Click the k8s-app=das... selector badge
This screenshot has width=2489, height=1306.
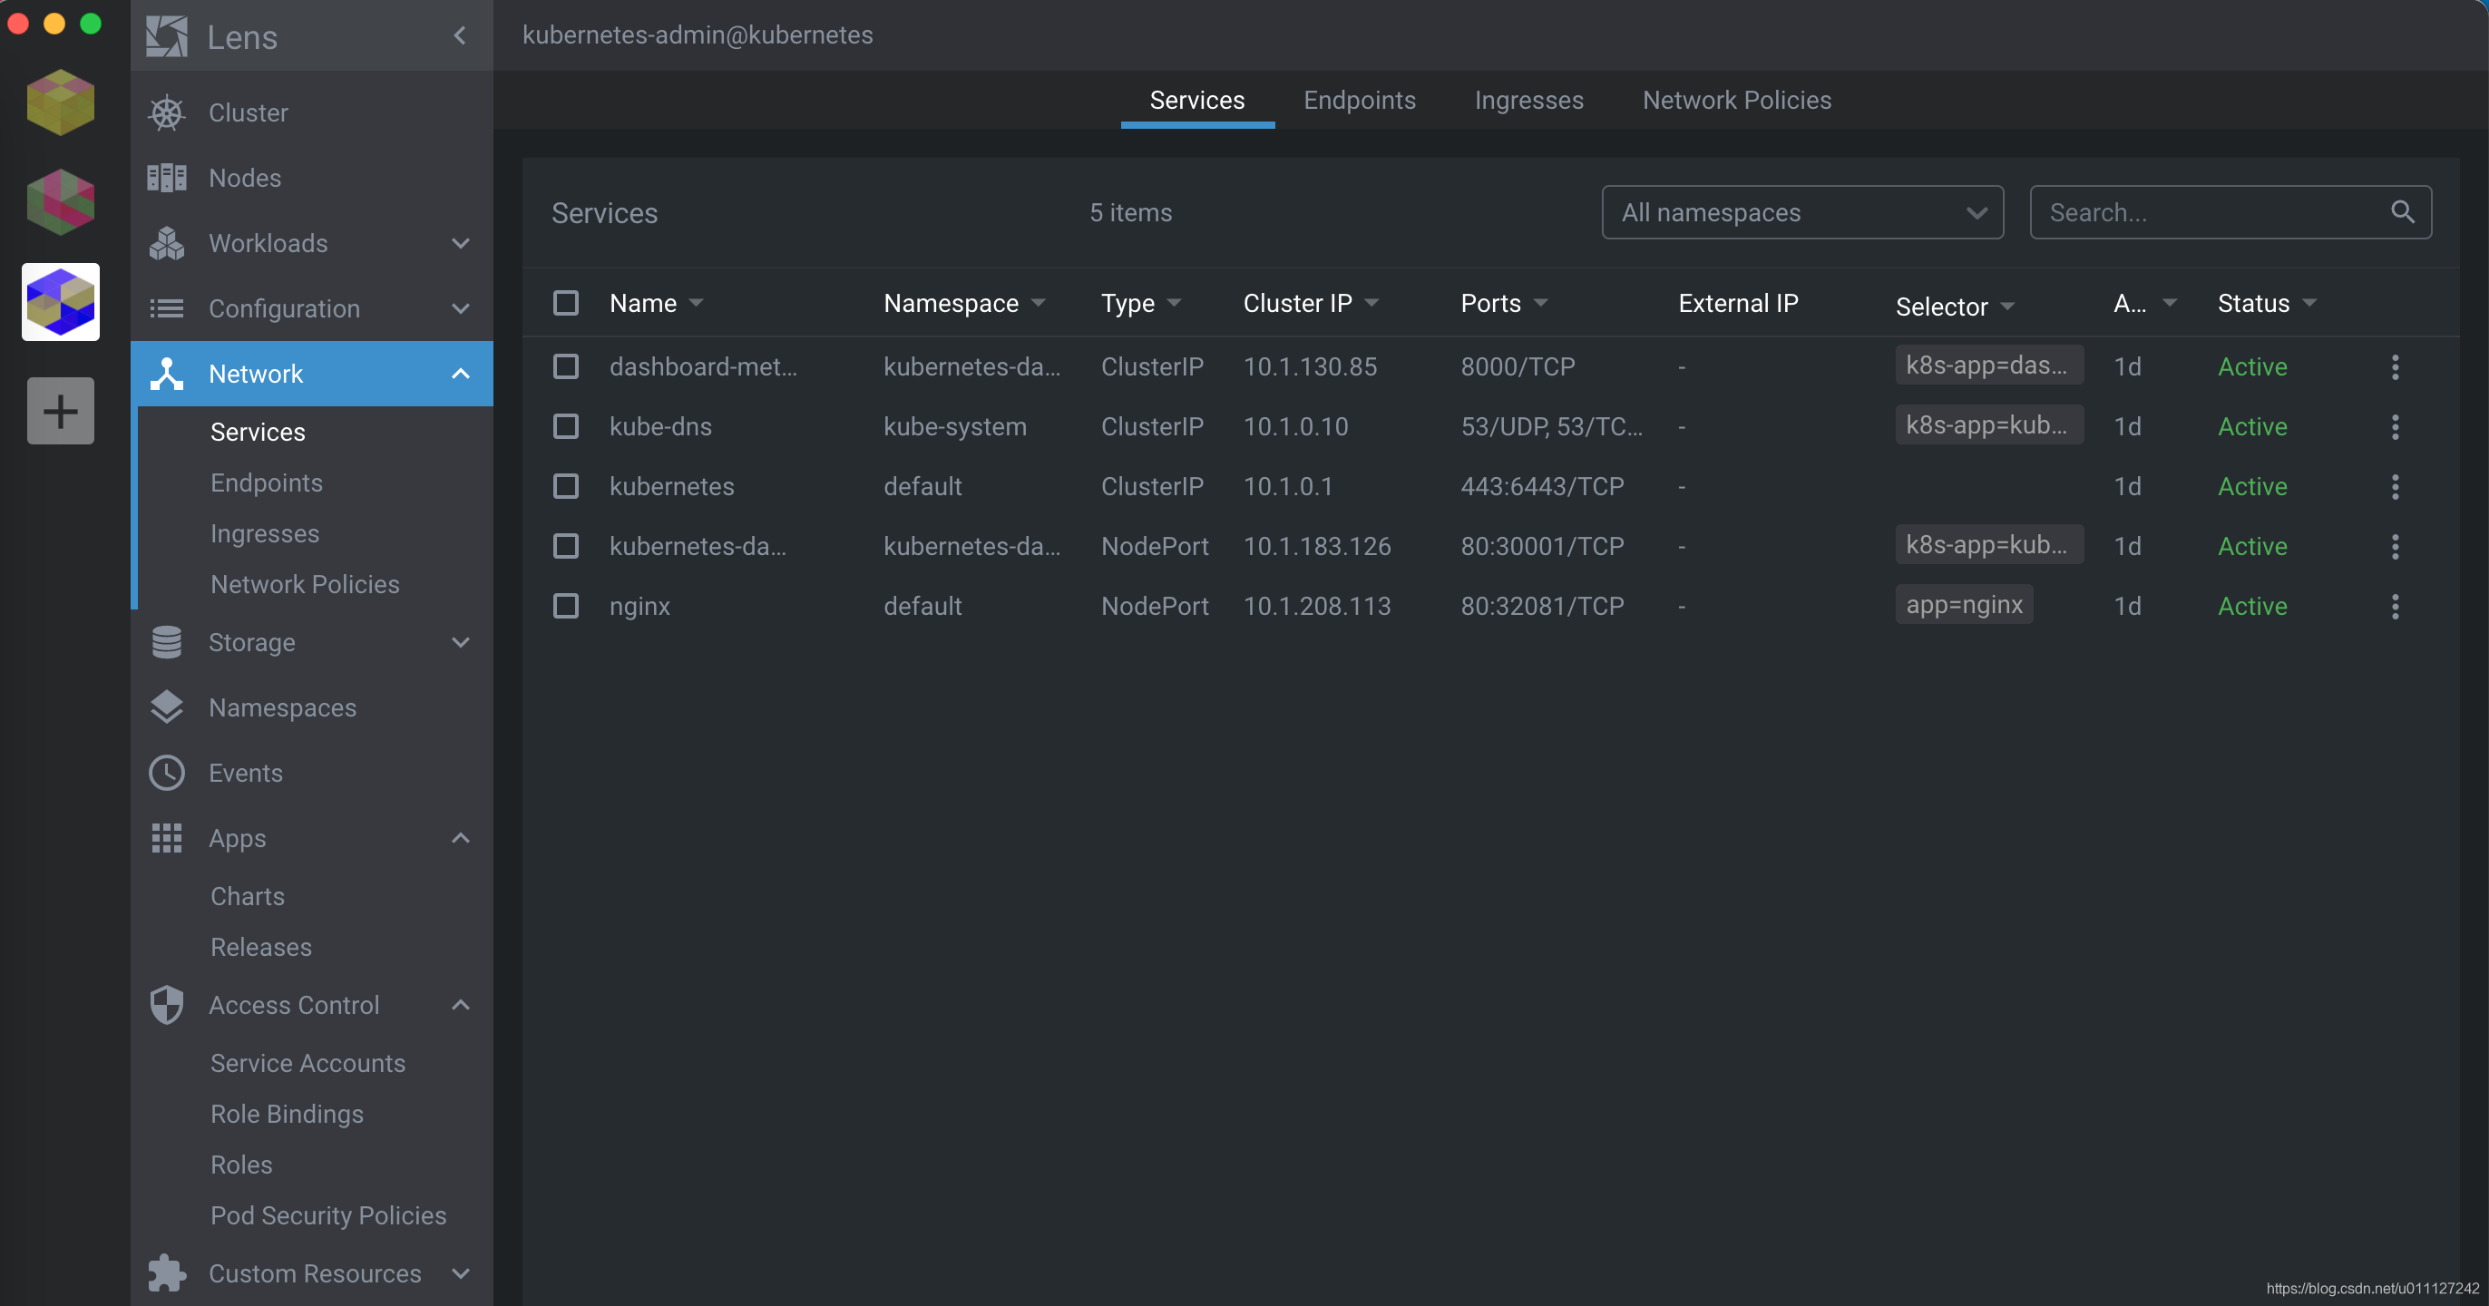pos(1988,365)
